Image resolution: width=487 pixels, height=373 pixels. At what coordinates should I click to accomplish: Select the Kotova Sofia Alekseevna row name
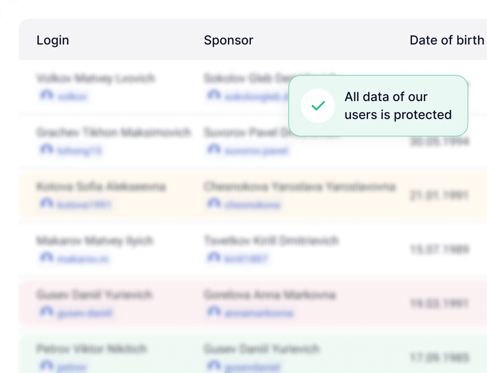[101, 186]
